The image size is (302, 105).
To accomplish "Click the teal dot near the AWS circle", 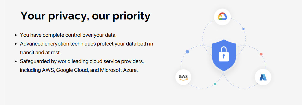I will (x=215, y=84).
